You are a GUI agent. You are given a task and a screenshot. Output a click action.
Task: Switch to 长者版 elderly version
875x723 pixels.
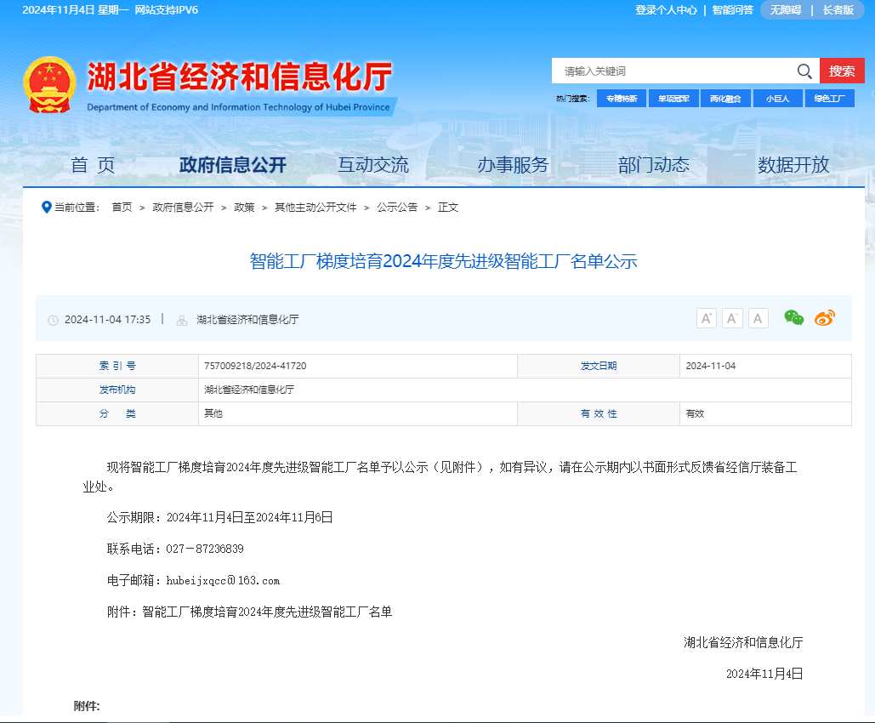pos(838,10)
